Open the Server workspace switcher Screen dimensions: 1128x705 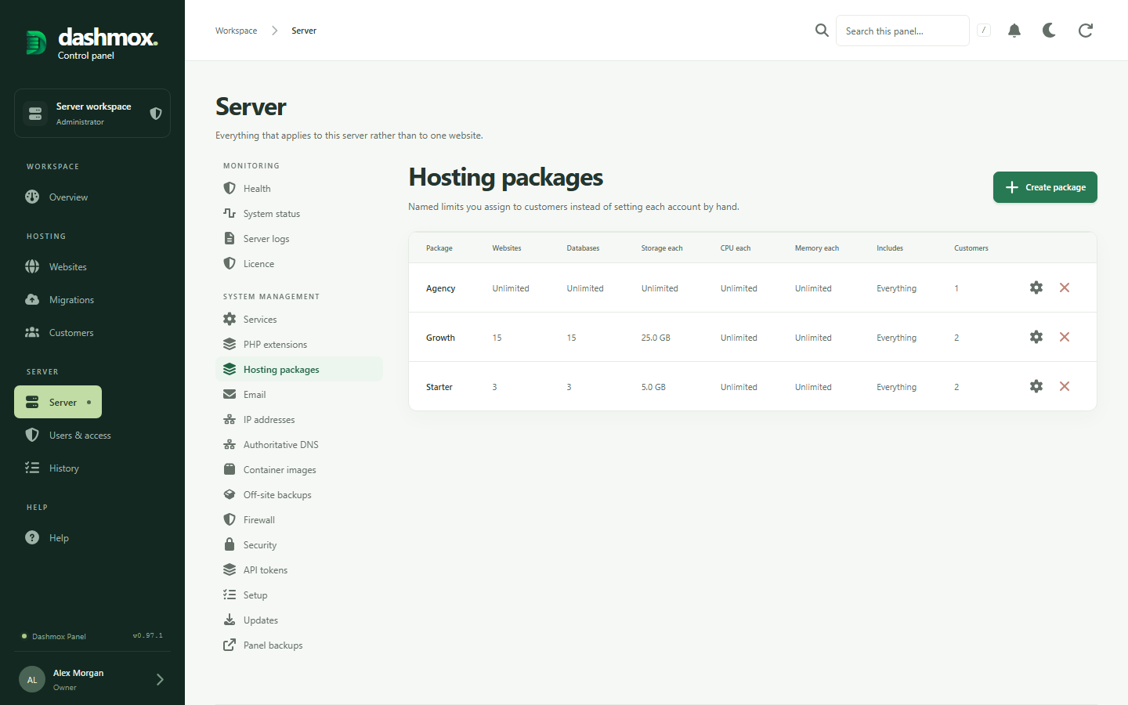92,114
